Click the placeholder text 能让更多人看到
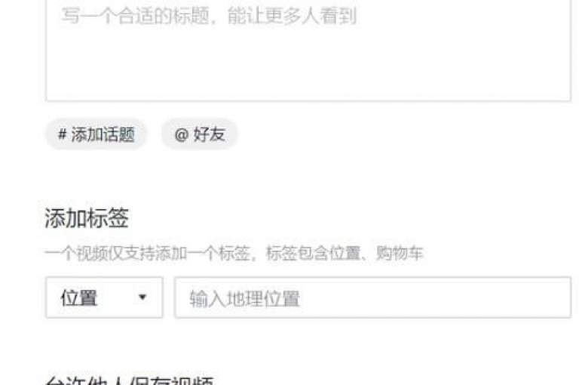The image size is (579, 385). [x=292, y=17]
